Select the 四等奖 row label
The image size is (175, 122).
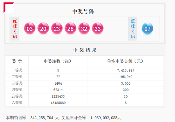[17, 90]
